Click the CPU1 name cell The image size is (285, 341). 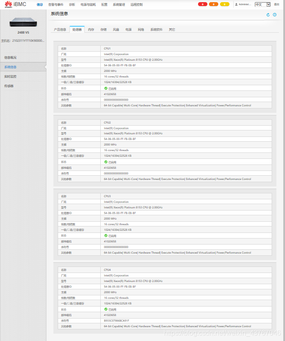[x=186, y=49]
